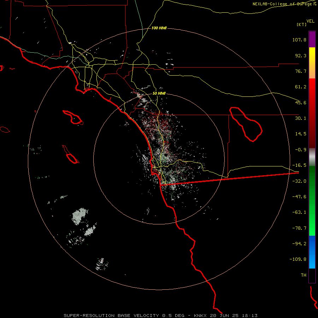Click the 61.2 velocity scale value

(x=301, y=87)
